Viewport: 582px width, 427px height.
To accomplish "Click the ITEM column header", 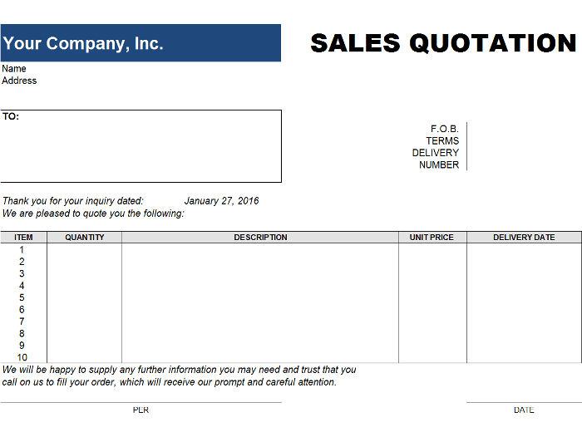I will (23, 238).
